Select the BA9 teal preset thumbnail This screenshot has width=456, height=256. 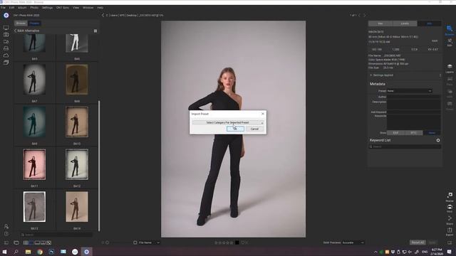pyautogui.click(x=34, y=122)
